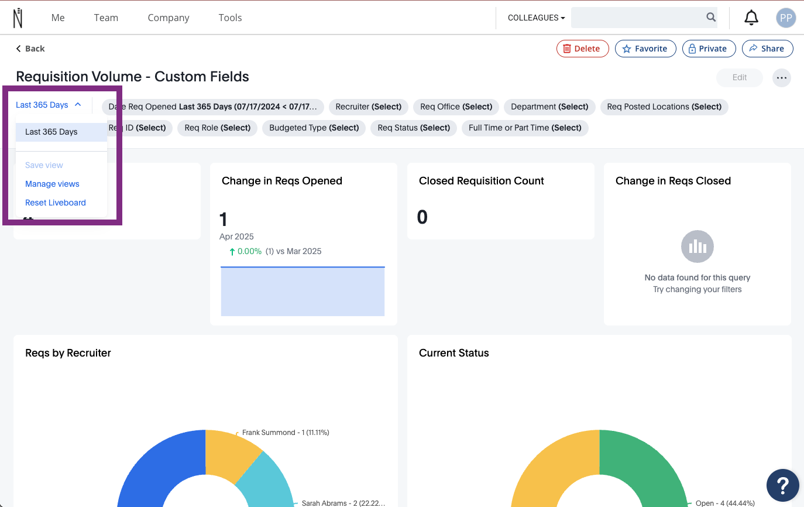Open the notifications bell
Viewport: 804px width, 507px height.
[x=751, y=18]
